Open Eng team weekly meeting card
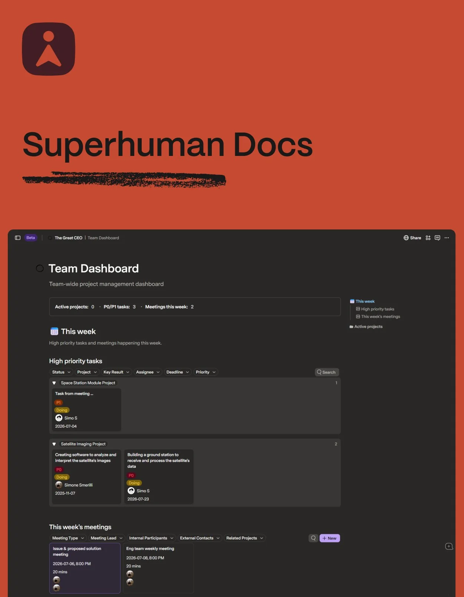Screen dimensions: 464x597 (158, 568)
